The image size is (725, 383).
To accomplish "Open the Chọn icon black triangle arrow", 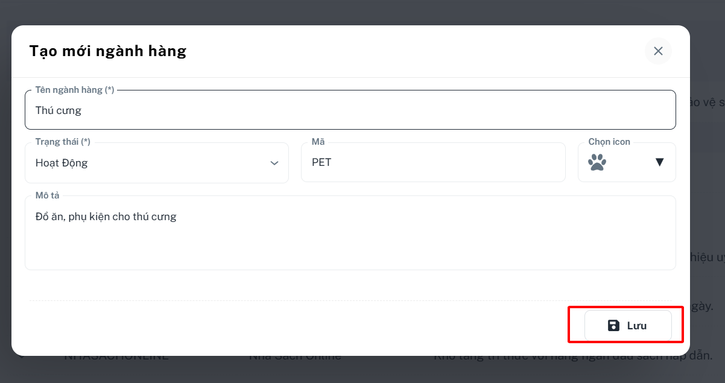I will pyautogui.click(x=659, y=162).
